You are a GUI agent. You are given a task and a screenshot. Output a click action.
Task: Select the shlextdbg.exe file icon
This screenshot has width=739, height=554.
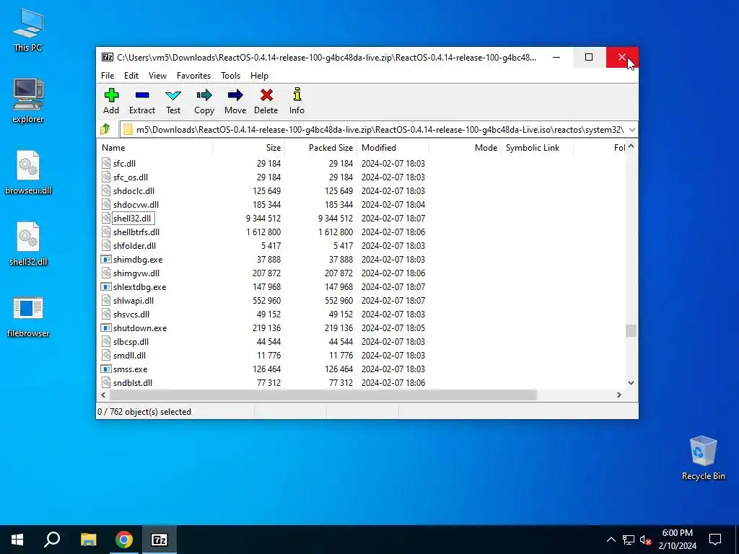[x=107, y=287]
